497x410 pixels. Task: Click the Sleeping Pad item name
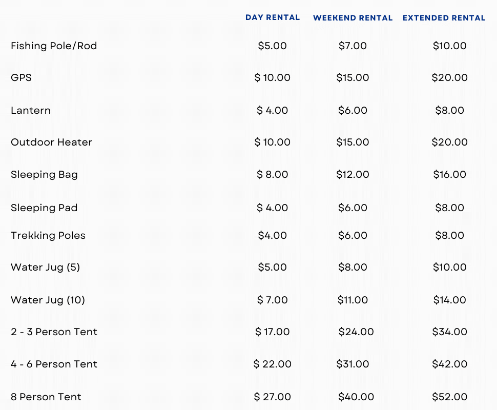(x=44, y=208)
